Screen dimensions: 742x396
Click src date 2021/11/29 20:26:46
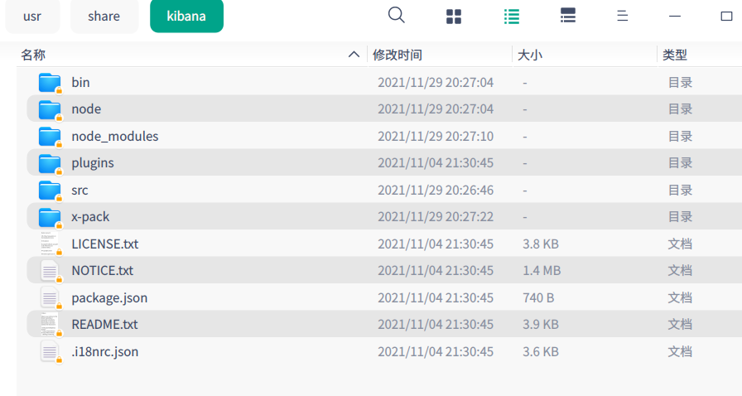point(436,191)
